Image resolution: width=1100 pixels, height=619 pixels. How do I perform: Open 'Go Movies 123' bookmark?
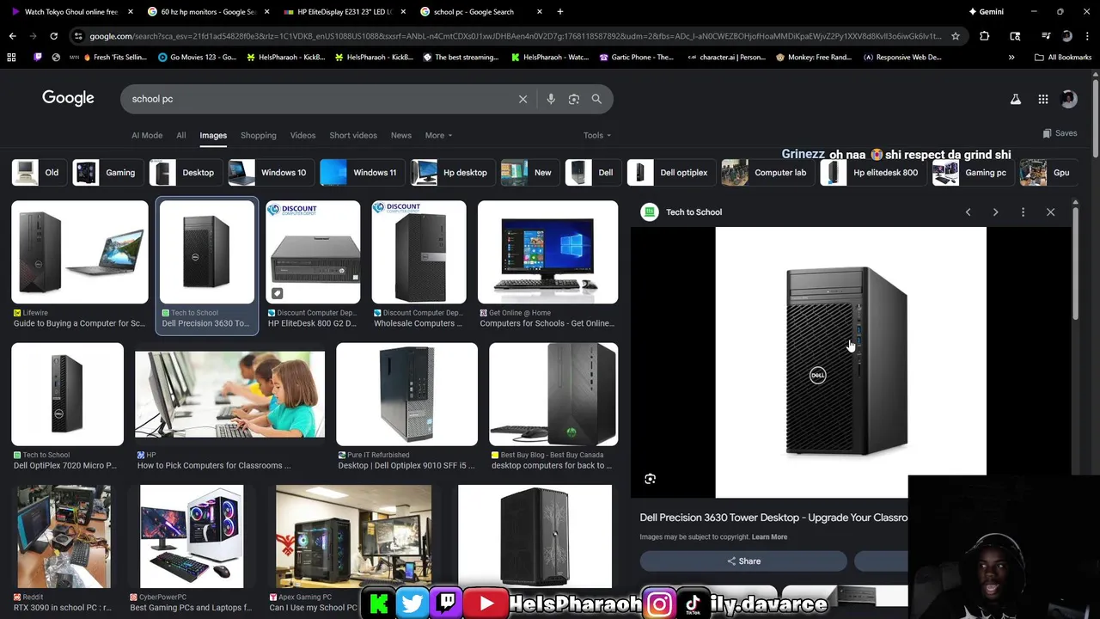pos(197,58)
